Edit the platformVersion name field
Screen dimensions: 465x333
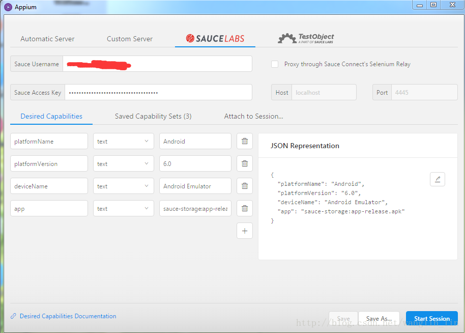pyautogui.click(x=49, y=163)
